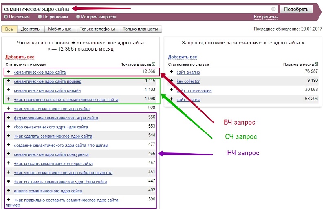Add '+как собрать семантическое ядро сайта' plus icon

(x=9, y=163)
